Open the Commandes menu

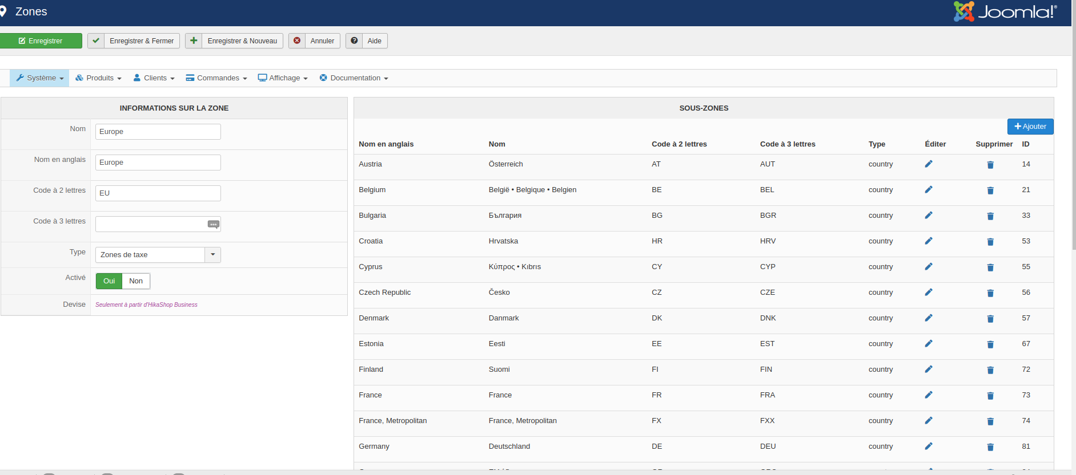click(216, 78)
